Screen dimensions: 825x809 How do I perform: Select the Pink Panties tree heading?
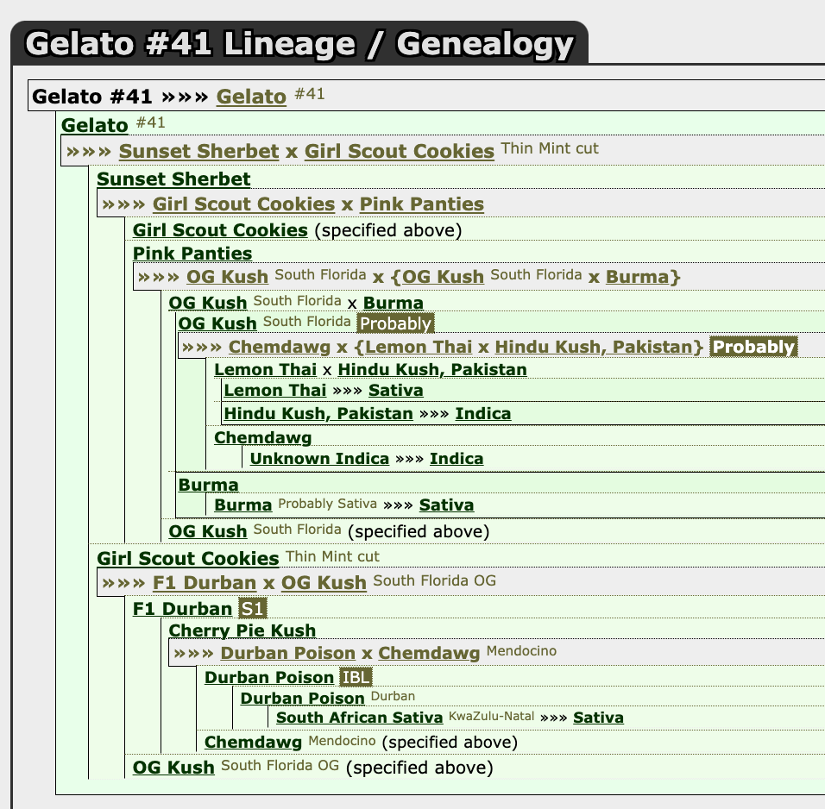click(192, 254)
